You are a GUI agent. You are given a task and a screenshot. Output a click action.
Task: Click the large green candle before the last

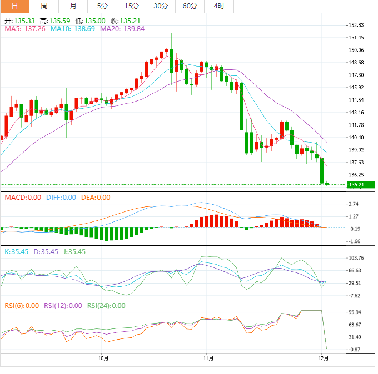pyautogui.click(x=322, y=171)
